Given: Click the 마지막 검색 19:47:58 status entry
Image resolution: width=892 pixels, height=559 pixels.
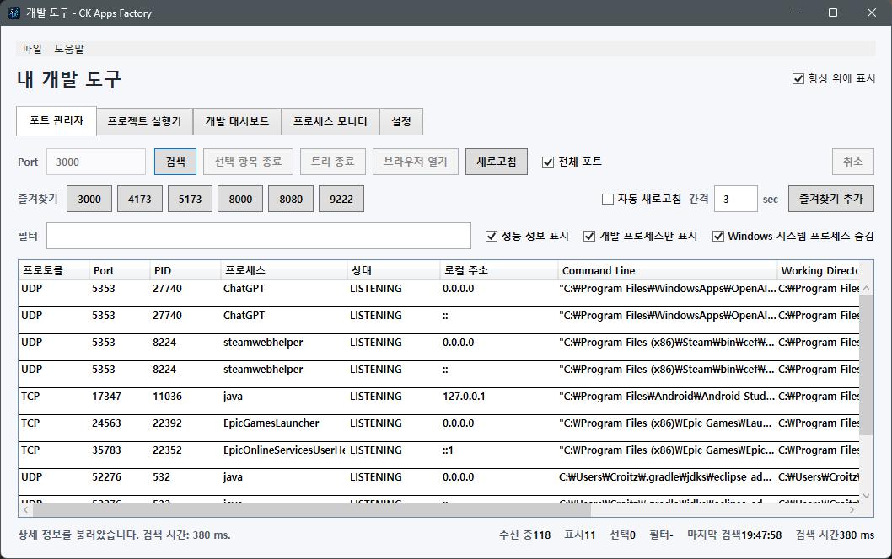Looking at the screenshot, I should point(734,535).
